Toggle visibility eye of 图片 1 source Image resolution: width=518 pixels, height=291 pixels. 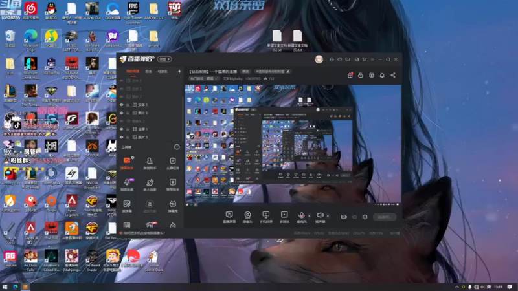[121, 113]
